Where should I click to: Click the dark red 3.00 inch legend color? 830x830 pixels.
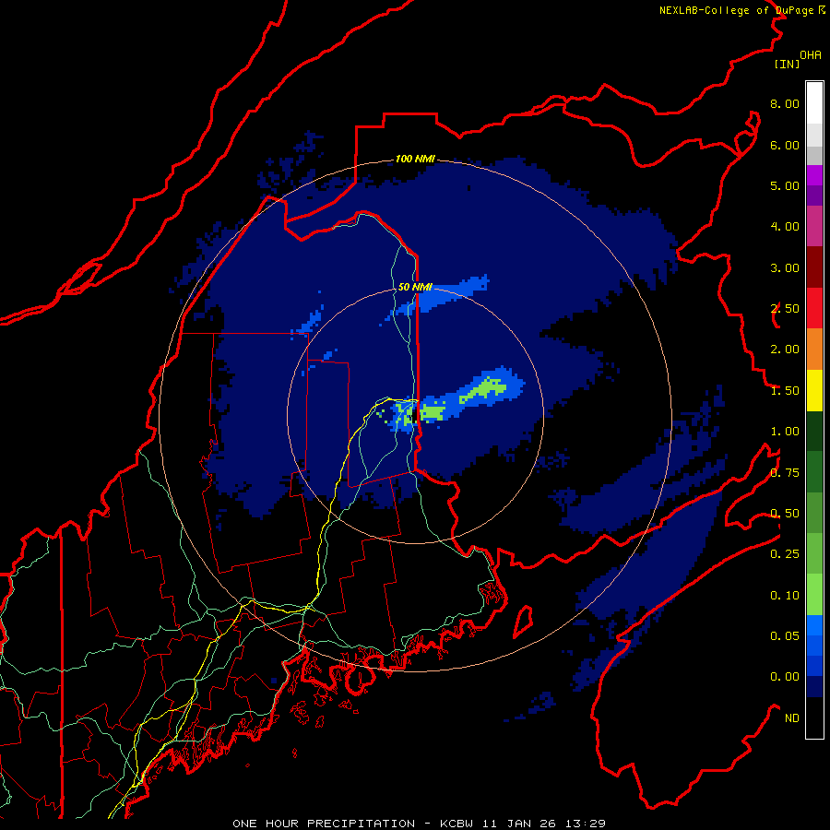(x=814, y=267)
